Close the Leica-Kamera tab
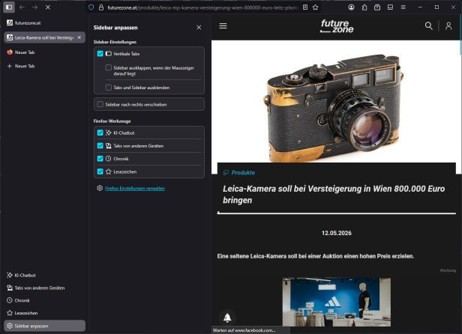The image size is (462, 334). coord(79,37)
